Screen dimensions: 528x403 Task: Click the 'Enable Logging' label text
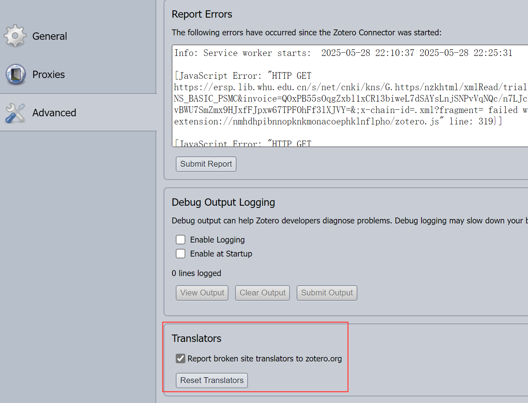217,240
